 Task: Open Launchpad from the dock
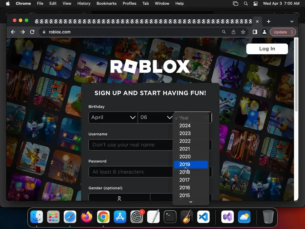(53, 217)
